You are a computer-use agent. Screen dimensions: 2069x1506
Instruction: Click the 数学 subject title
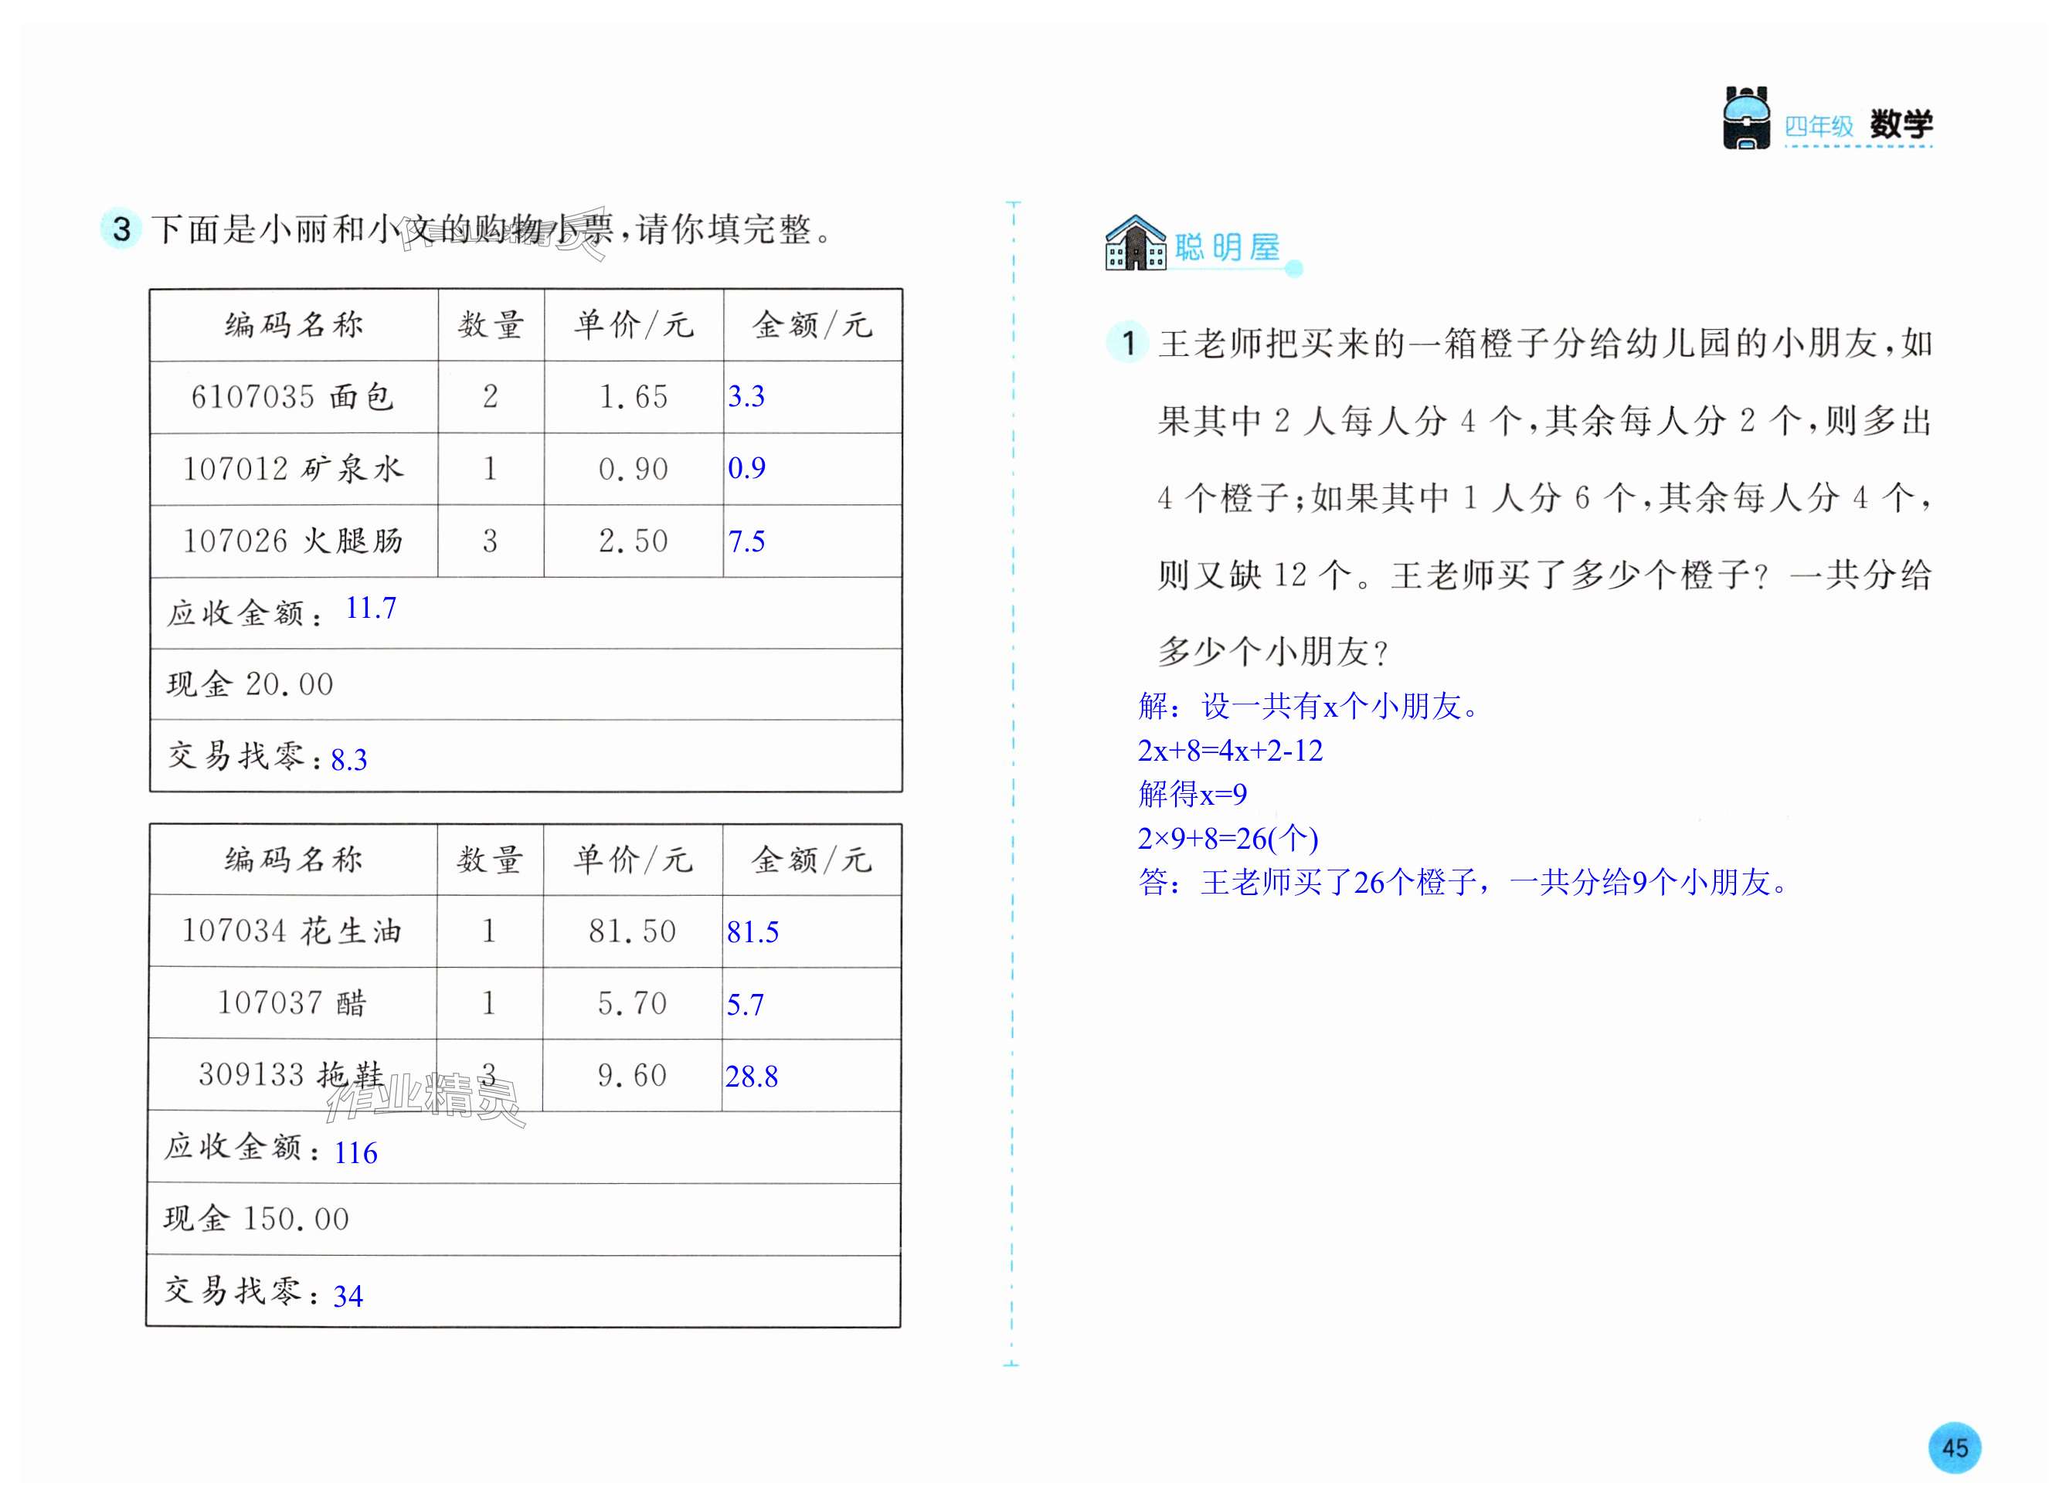coord(1901,124)
